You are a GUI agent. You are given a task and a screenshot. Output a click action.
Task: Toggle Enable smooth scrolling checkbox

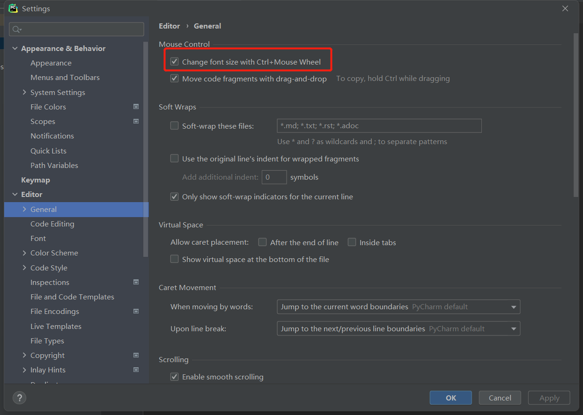click(x=175, y=377)
